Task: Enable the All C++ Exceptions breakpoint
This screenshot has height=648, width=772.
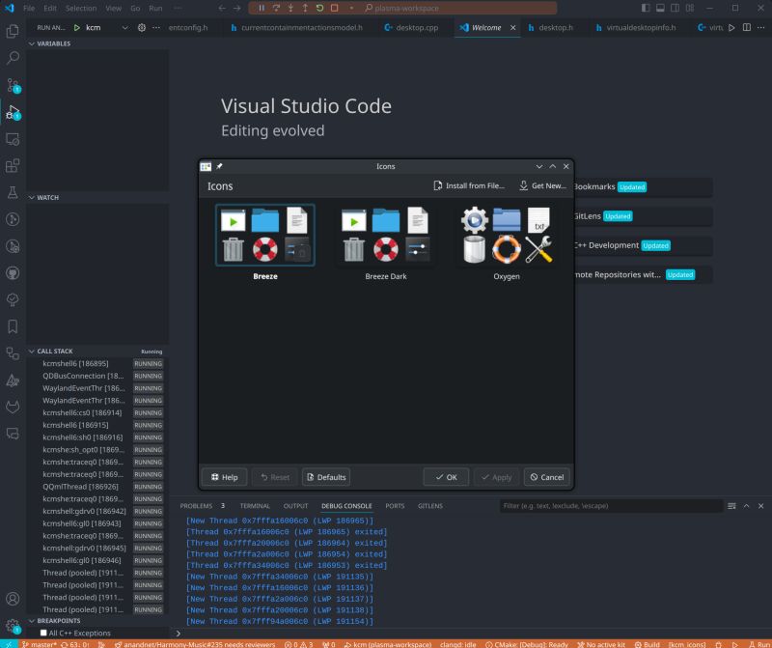Action: 43,633
